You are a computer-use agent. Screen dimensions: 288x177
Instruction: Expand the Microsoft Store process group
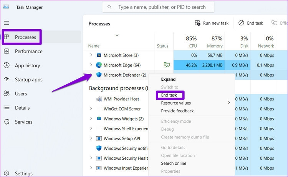coord(91,55)
